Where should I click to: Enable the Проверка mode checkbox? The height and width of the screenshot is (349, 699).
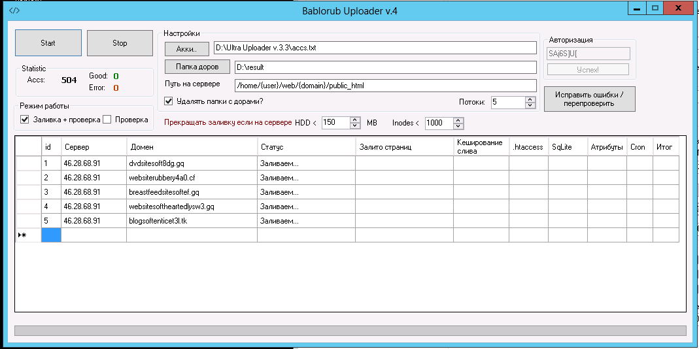pyautogui.click(x=107, y=120)
